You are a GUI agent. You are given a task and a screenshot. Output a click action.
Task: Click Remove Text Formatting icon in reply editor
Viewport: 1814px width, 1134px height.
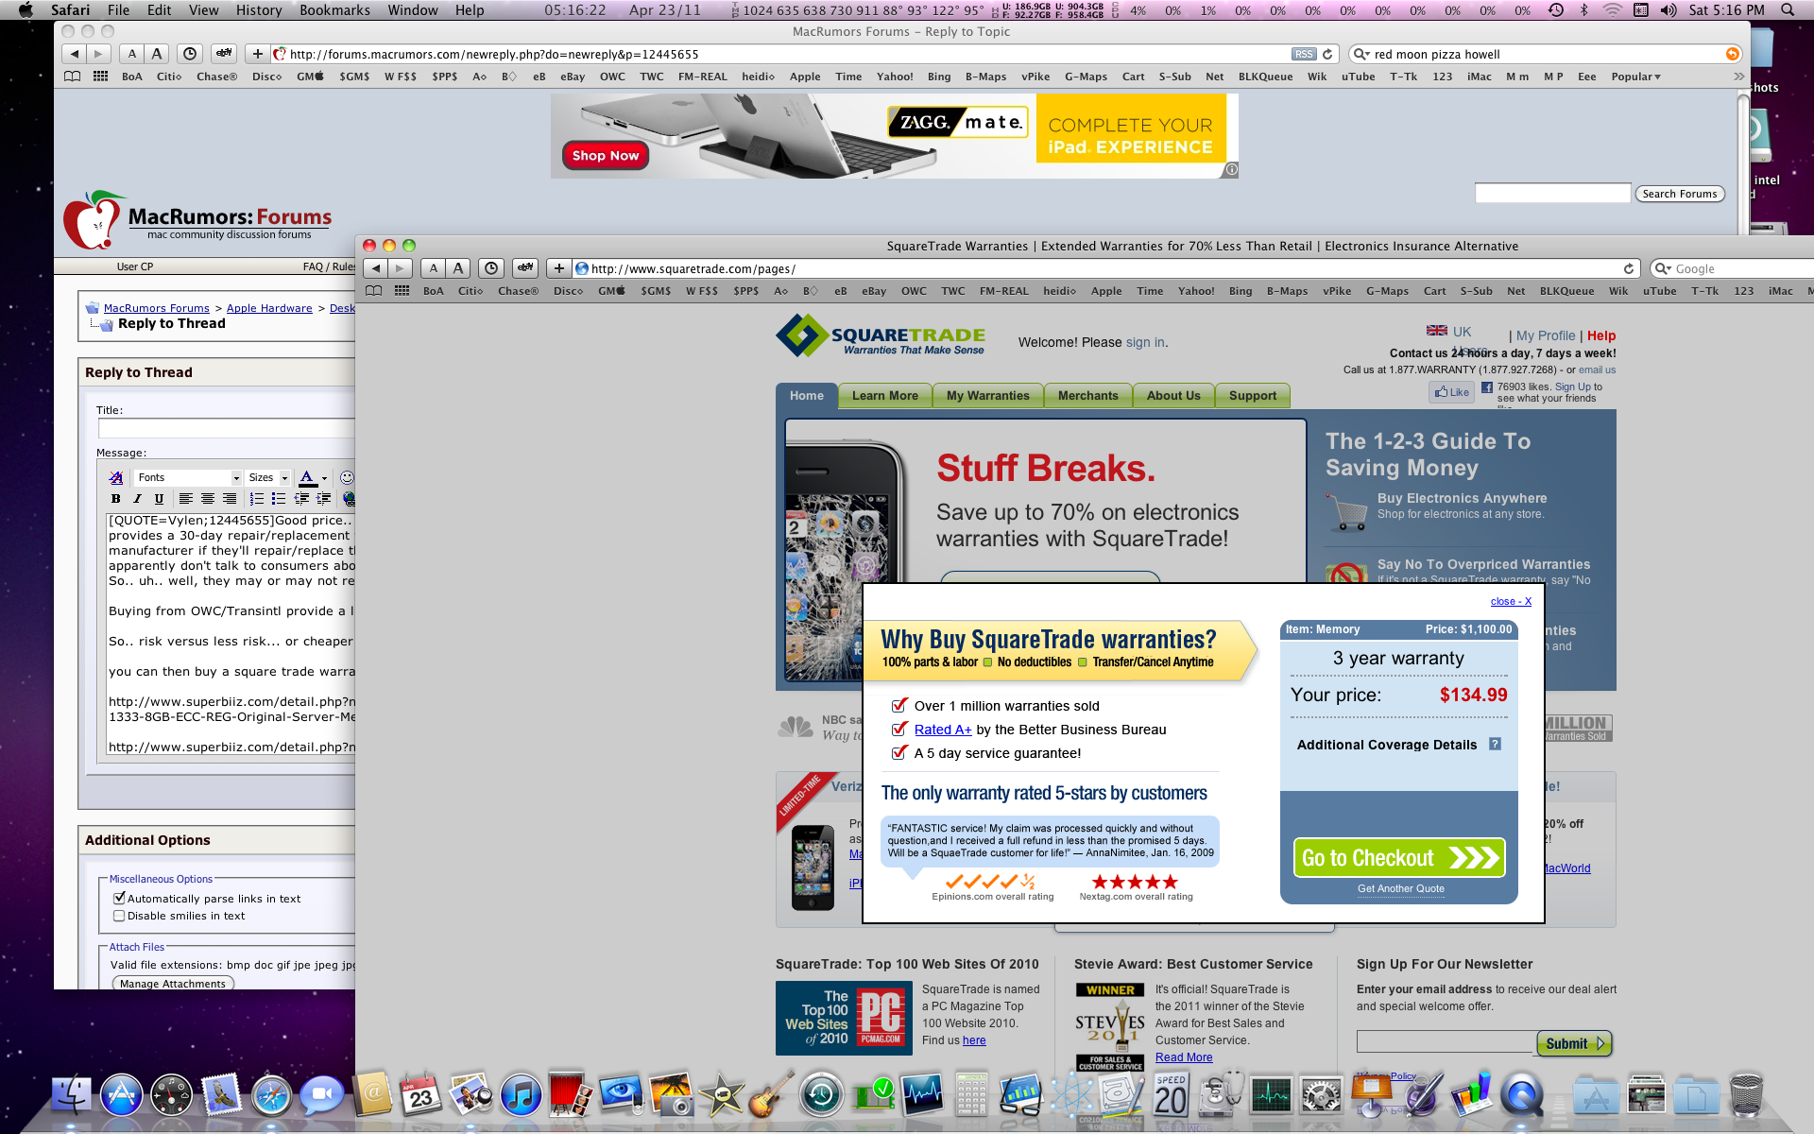tap(115, 477)
